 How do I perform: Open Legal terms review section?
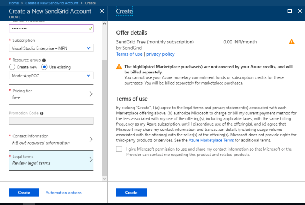pyautogui.click(x=51, y=160)
